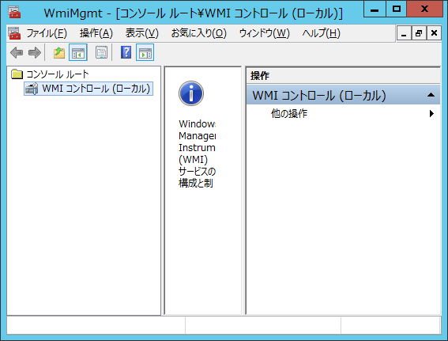Click the toolbox icon beside ファイル menu
Image resolution: width=448 pixels, height=341 pixels.
14,33
